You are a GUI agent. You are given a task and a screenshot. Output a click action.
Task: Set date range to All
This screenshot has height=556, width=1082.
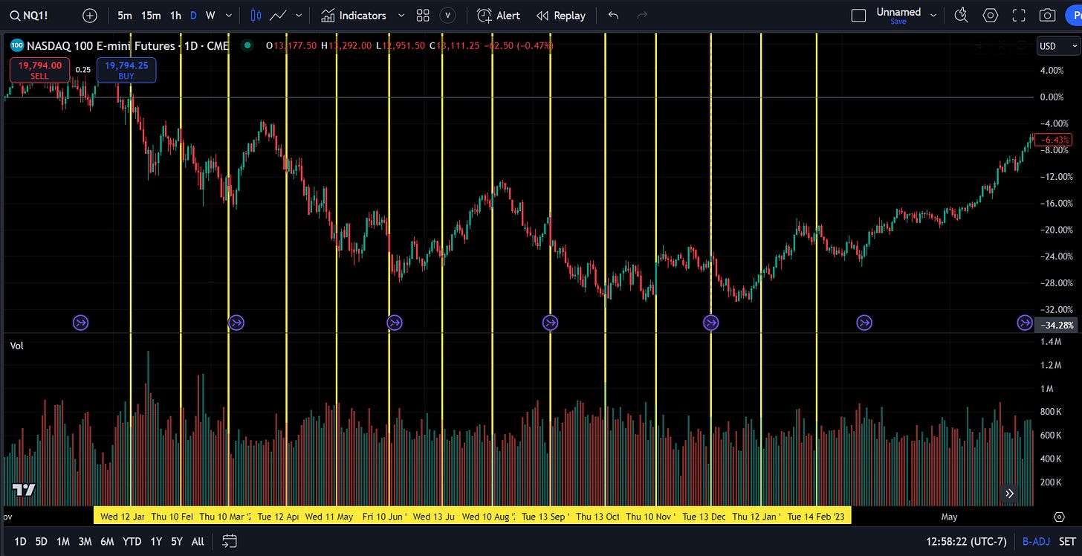pos(198,541)
